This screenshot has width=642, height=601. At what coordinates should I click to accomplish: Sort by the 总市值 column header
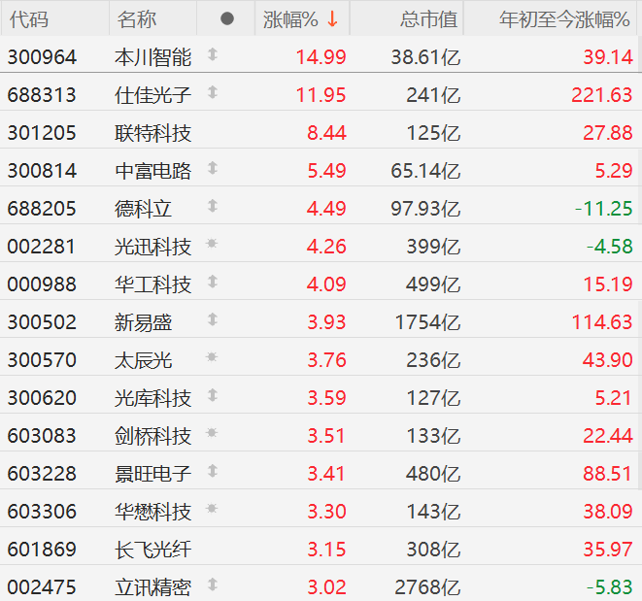tap(428, 19)
